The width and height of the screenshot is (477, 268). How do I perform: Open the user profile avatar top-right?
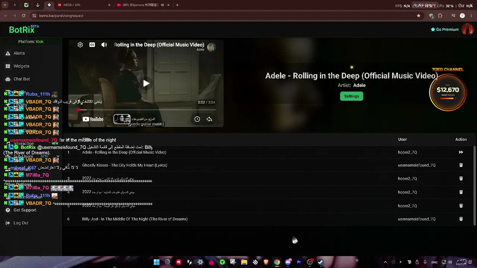point(468,29)
